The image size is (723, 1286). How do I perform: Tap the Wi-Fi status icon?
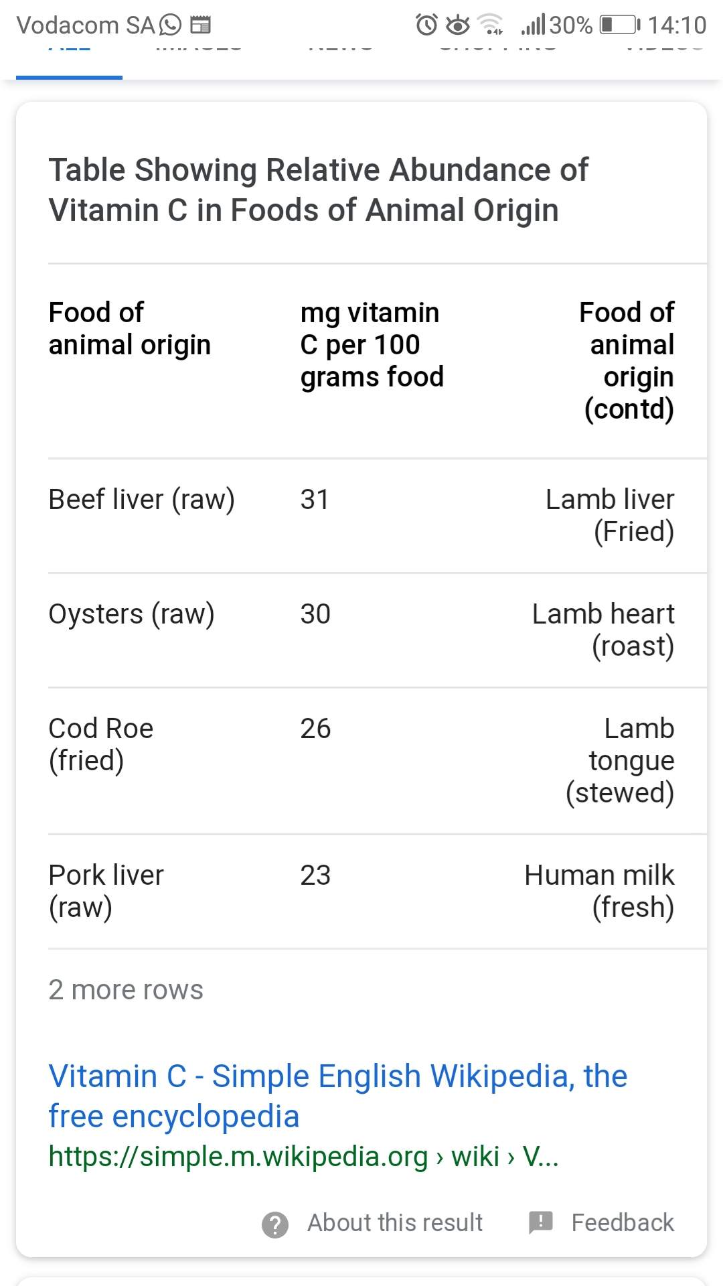(492, 25)
